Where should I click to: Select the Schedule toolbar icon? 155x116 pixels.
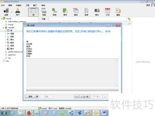pyautogui.click(x=108, y=12)
